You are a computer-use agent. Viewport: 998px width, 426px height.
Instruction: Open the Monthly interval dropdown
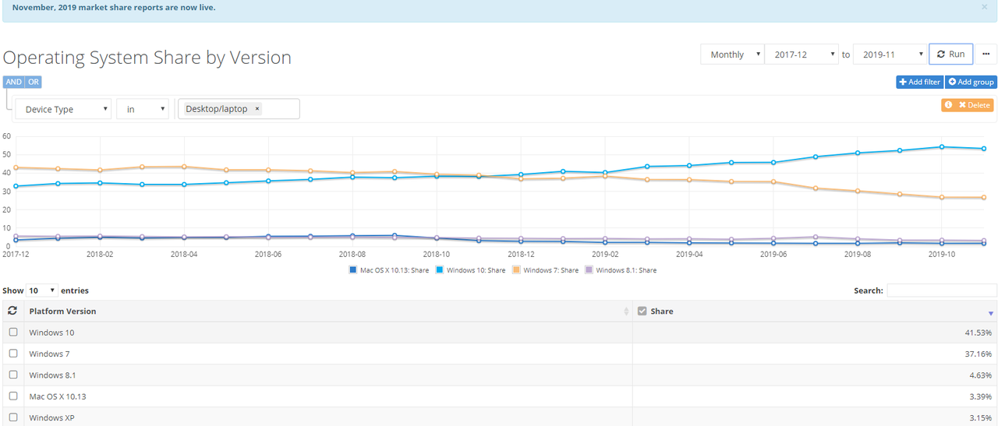pyautogui.click(x=732, y=55)
